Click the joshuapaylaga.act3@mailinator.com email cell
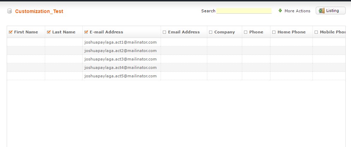 pos(120,59)
